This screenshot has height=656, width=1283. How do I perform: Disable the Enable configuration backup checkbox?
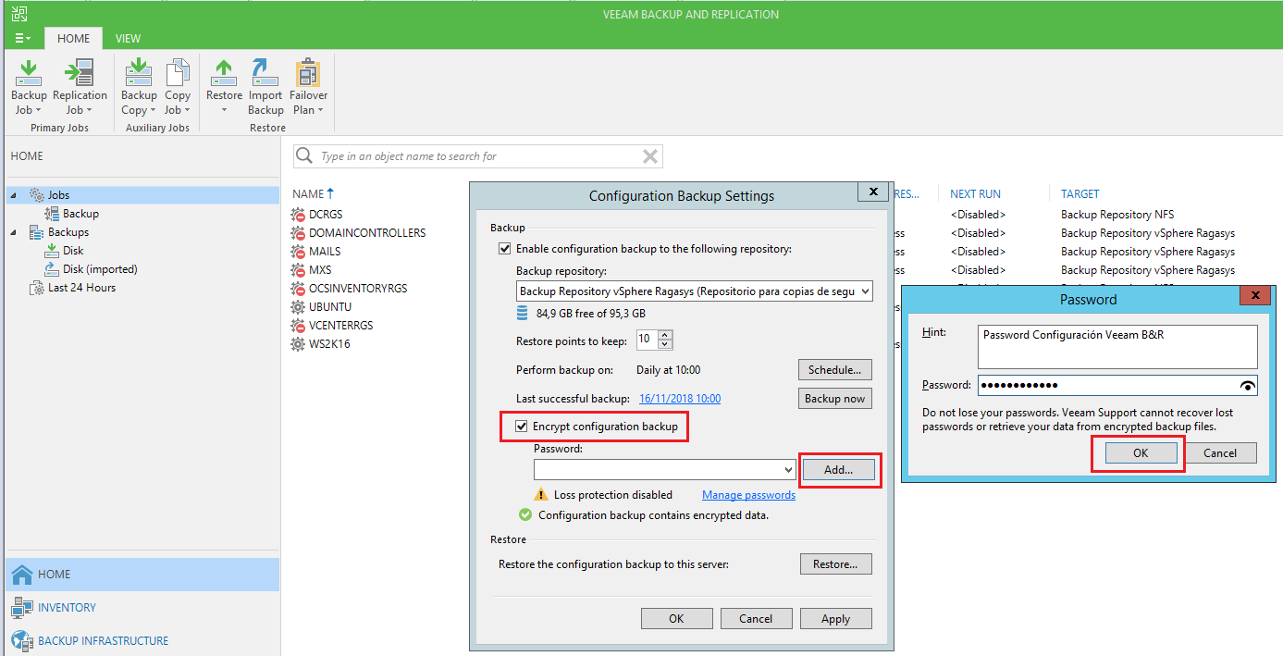pos(505,248)
